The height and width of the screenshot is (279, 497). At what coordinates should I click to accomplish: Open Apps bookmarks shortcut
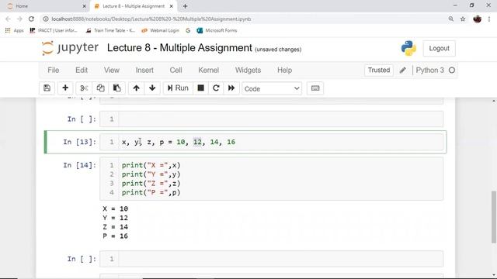[14, 30]
